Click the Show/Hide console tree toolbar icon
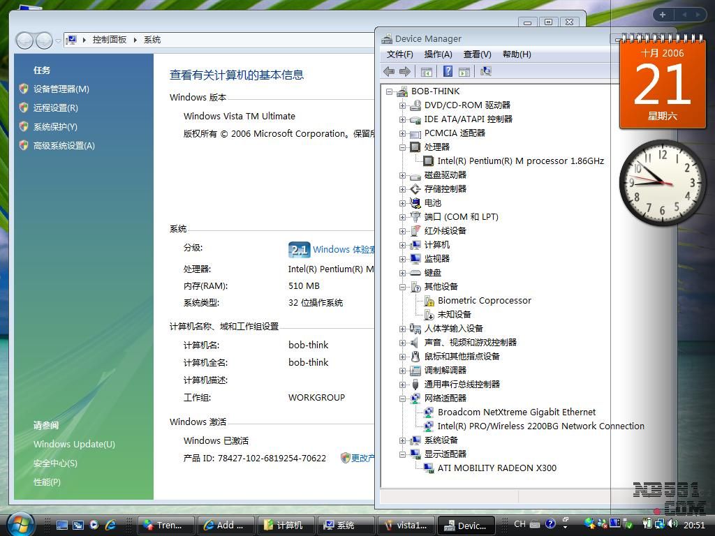Viewport: 715px width, 536px height. (x=426, y=71)
